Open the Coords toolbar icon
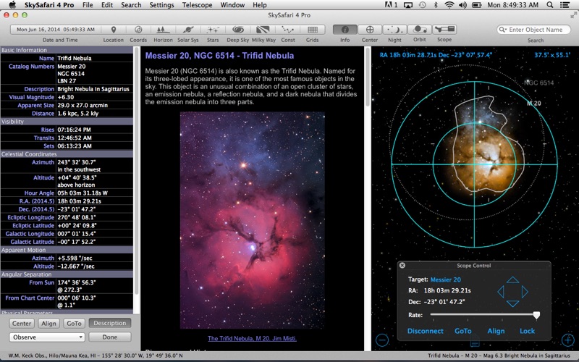Image resolution: width=579 pixels, height=362 pixels. pyautogui.click(x=138, y=30)
